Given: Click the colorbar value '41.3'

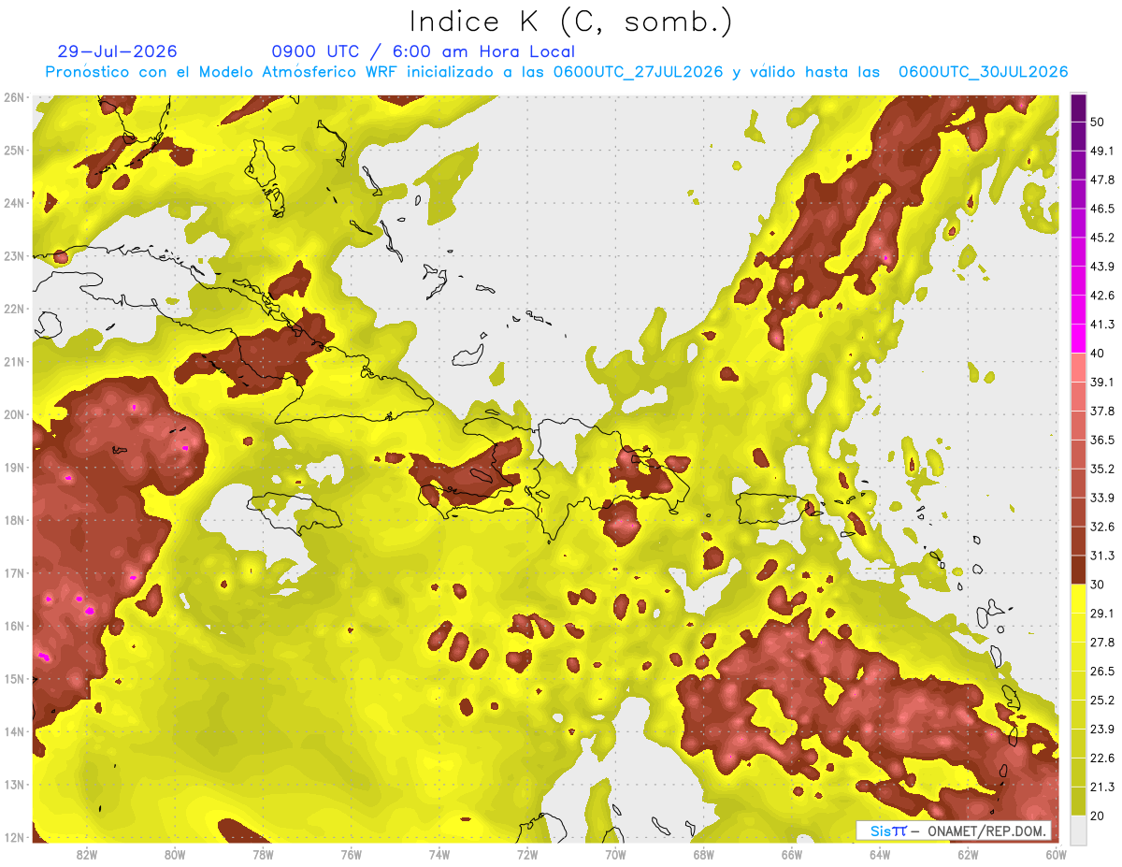Looking at the screenshot, I should (1101, 325).
